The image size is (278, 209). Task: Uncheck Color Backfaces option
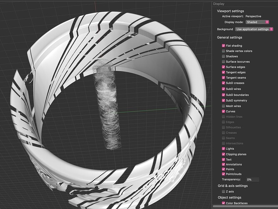[x=223, y=203]
